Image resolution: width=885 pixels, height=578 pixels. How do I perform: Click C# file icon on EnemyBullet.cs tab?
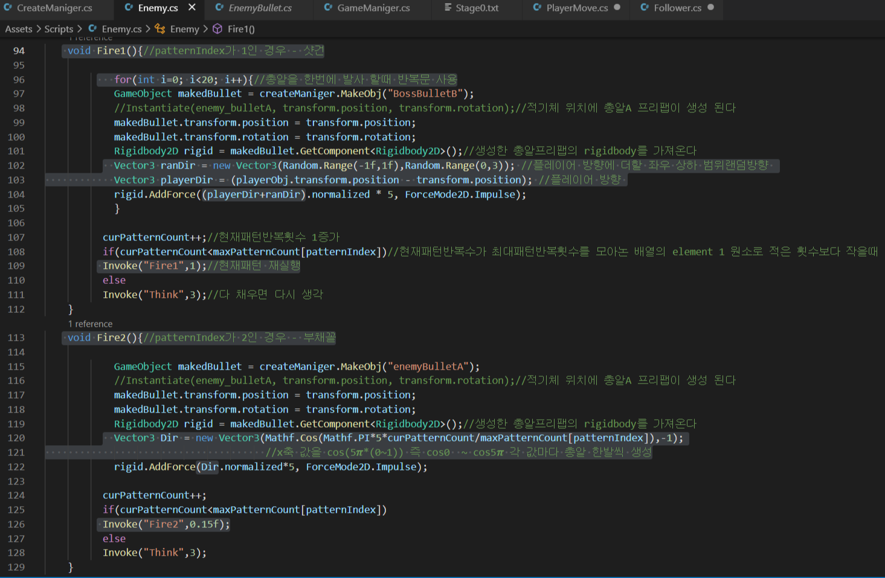click(x=219, y=7)
